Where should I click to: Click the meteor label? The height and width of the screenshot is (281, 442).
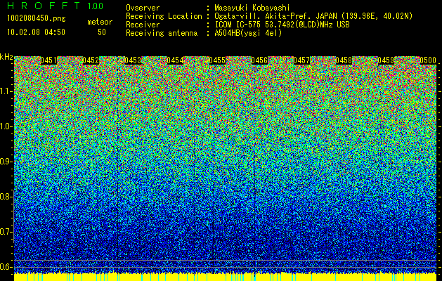click(x=100, y=22)
